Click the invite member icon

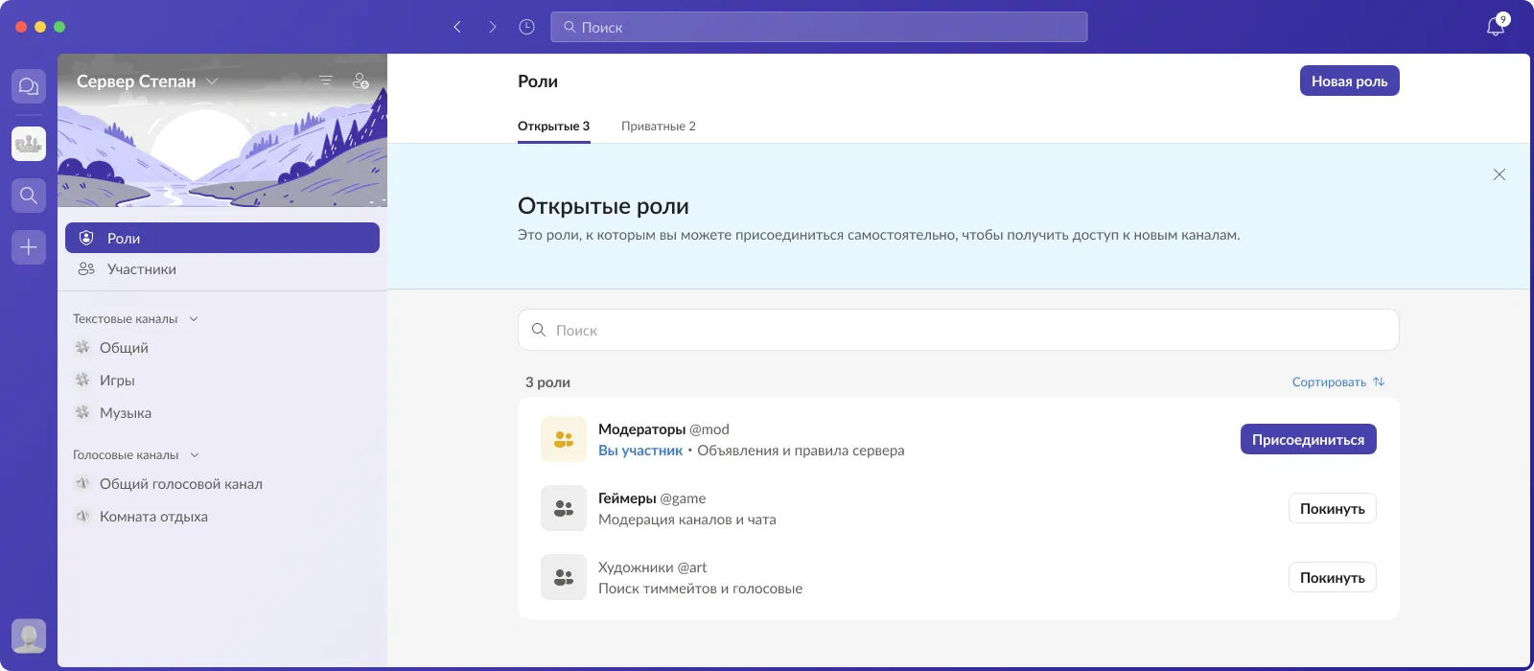[x=360, y=81]
